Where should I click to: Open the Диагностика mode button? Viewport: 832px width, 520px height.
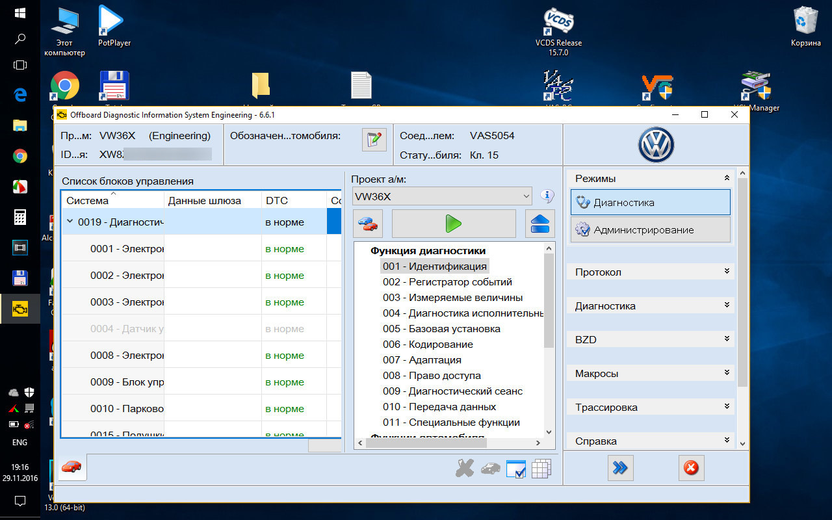[651, 202]
